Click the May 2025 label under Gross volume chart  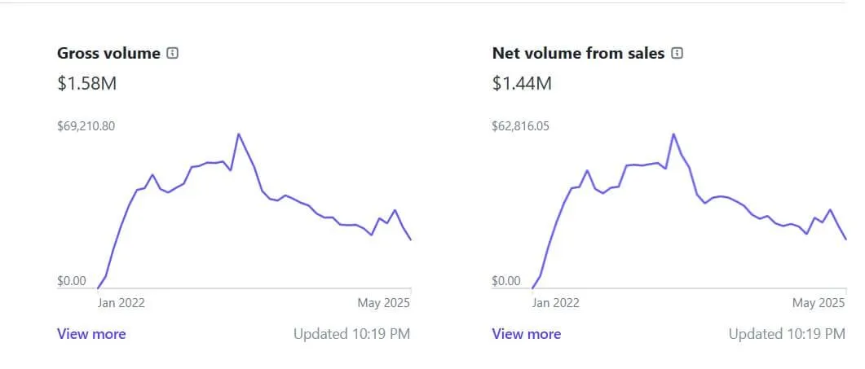pyautogui.click(x=383, y=303)
